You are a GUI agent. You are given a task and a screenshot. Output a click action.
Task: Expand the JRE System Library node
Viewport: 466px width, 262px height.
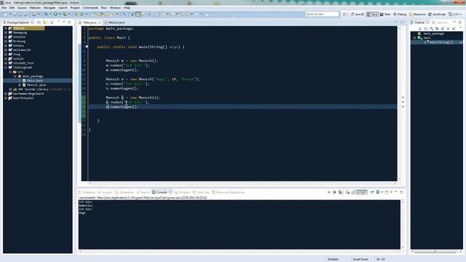point(10,90)
